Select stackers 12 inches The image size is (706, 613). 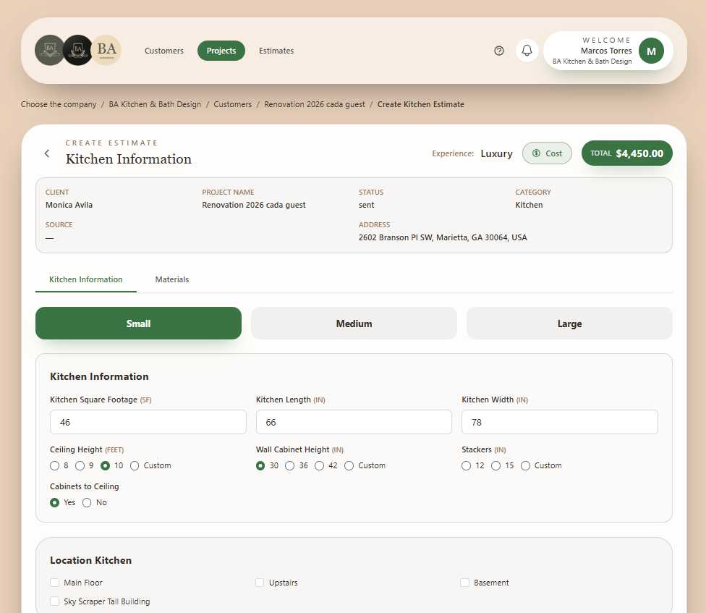tap(466, 465)
